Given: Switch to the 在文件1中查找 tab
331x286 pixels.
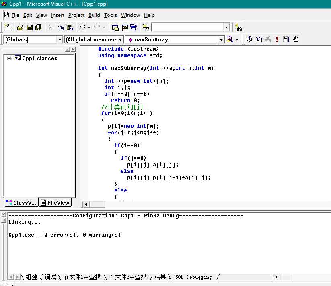Looking at the screenshot, I should 82,277.
